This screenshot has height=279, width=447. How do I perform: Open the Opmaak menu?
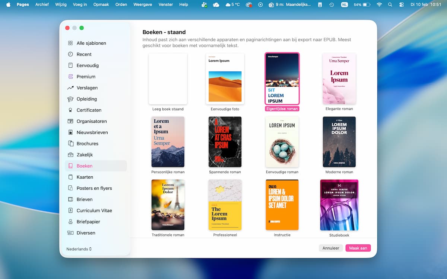(101, 4)
